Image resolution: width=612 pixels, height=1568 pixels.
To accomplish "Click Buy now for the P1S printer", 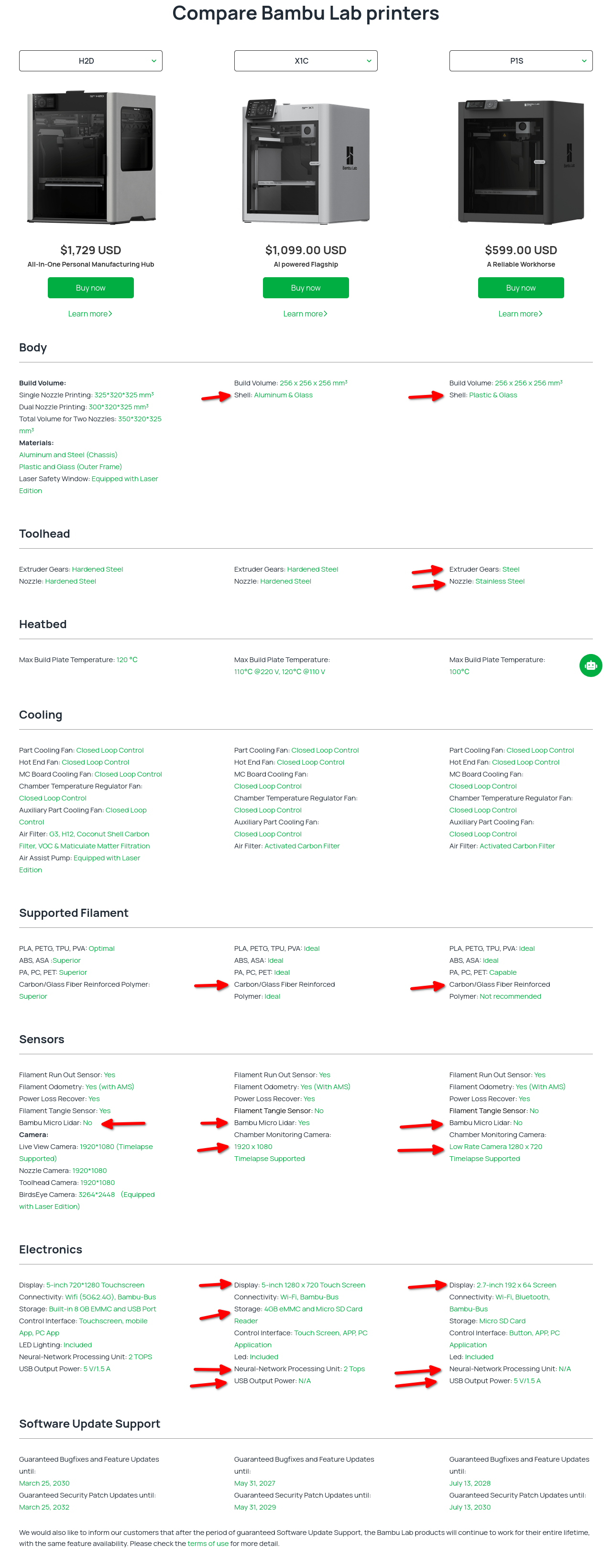I will tap(521, 288).
